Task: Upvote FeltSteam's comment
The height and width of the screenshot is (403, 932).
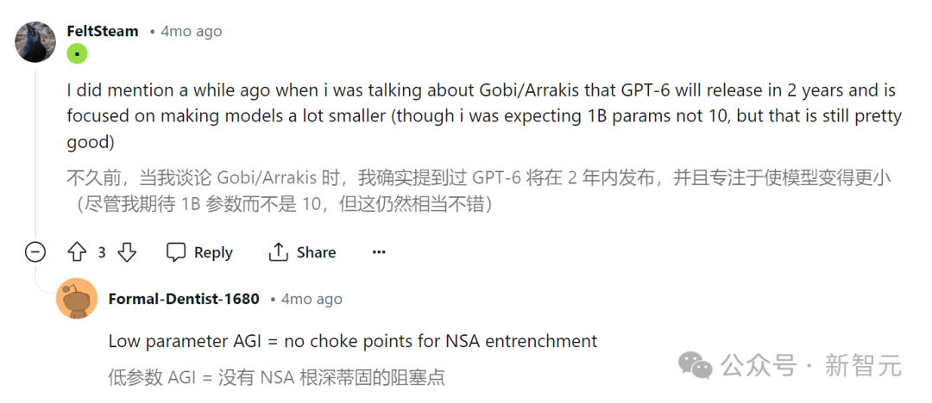Action: point(78,252)
